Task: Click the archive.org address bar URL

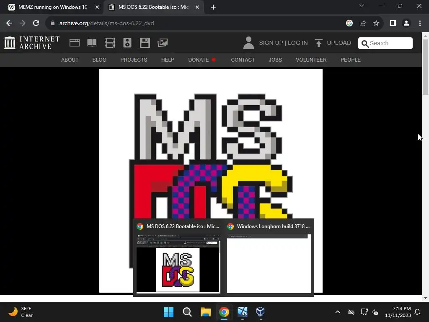Action: 106,23
